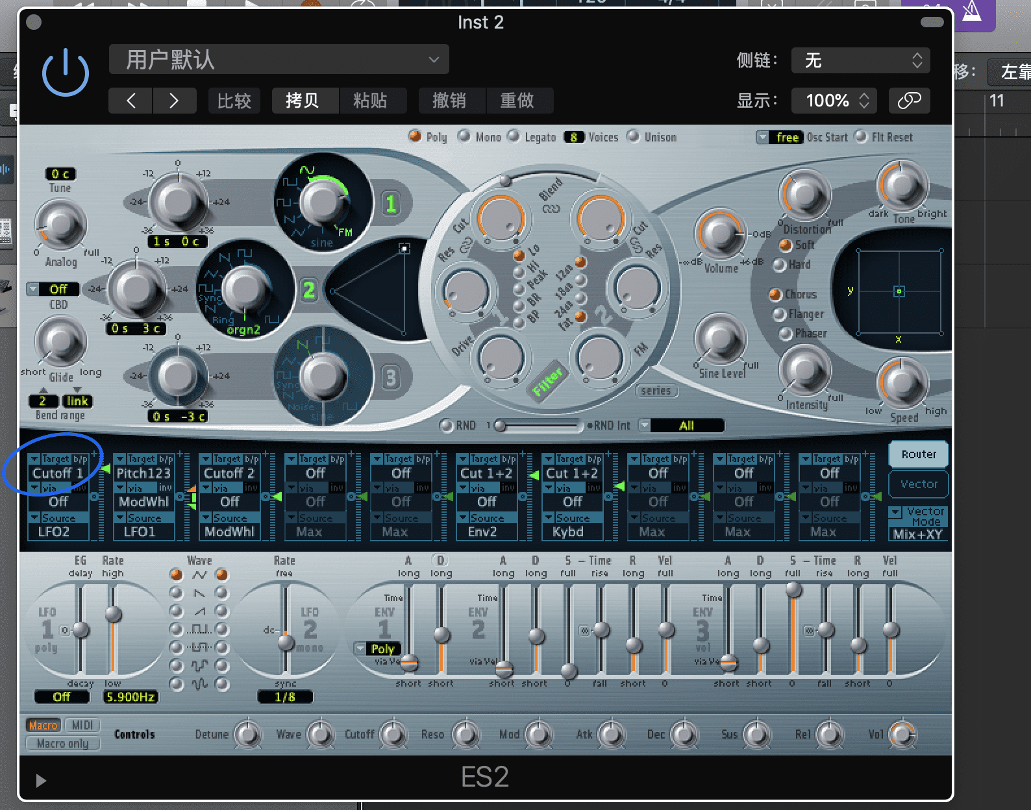Click the LFO 1 Rate slider
This screenshot has width=1031, height=810.
point(113,630)
